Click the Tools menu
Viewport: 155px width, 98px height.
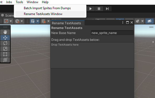(19, 2)
